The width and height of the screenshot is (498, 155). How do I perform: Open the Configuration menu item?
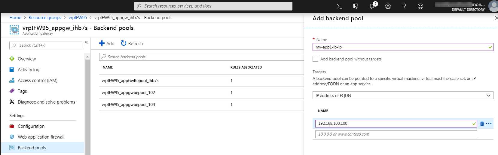(31, 126)
